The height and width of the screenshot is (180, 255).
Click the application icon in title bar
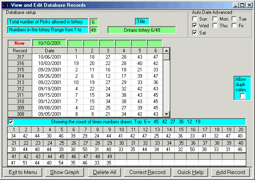[x=5, y=5]
